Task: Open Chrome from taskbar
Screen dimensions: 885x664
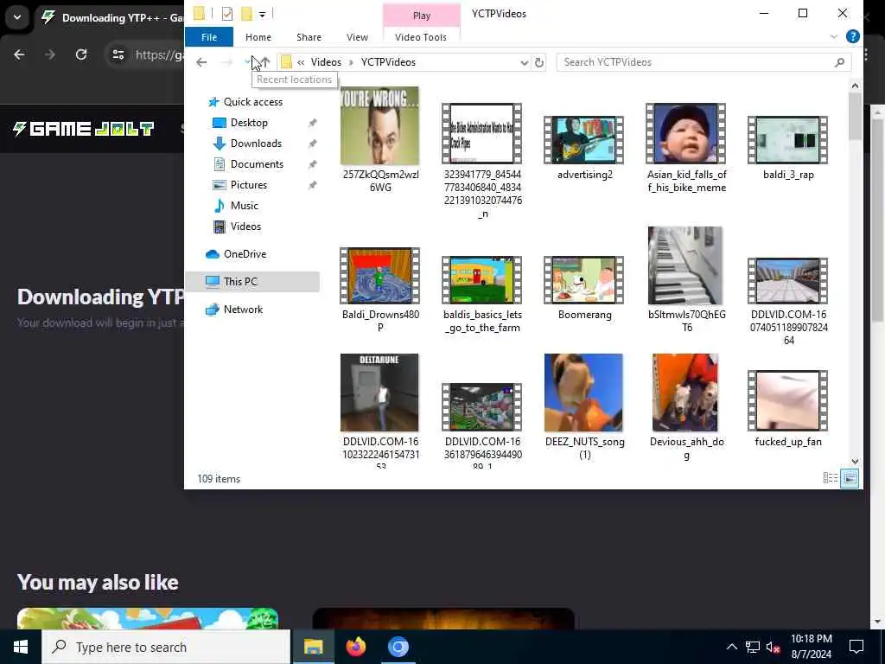Action: pyautogui.click(x=398, y=647)
